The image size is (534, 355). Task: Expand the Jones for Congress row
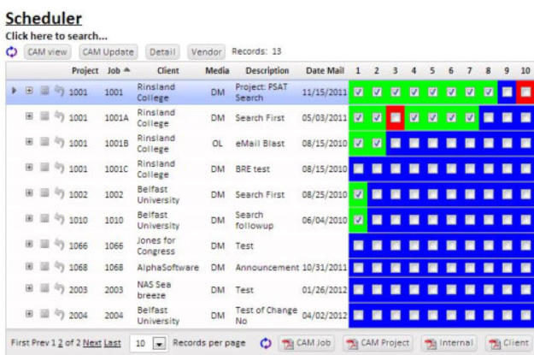pyautogui.click(x=29, y=246)
